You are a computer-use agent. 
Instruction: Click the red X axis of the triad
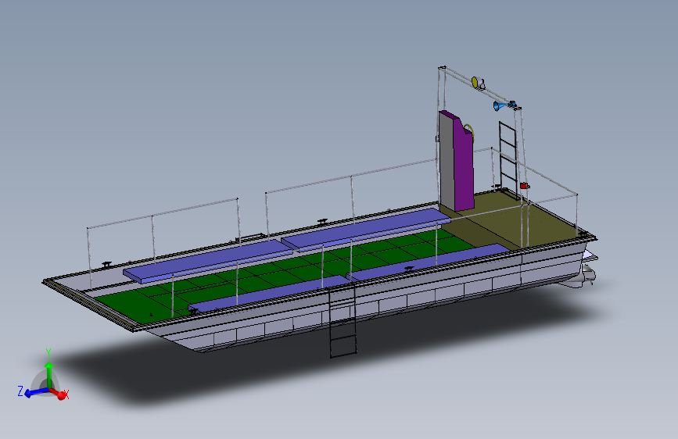(59, 393)
